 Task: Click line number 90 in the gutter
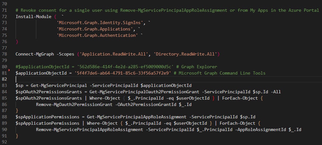(x=4, y=129)
